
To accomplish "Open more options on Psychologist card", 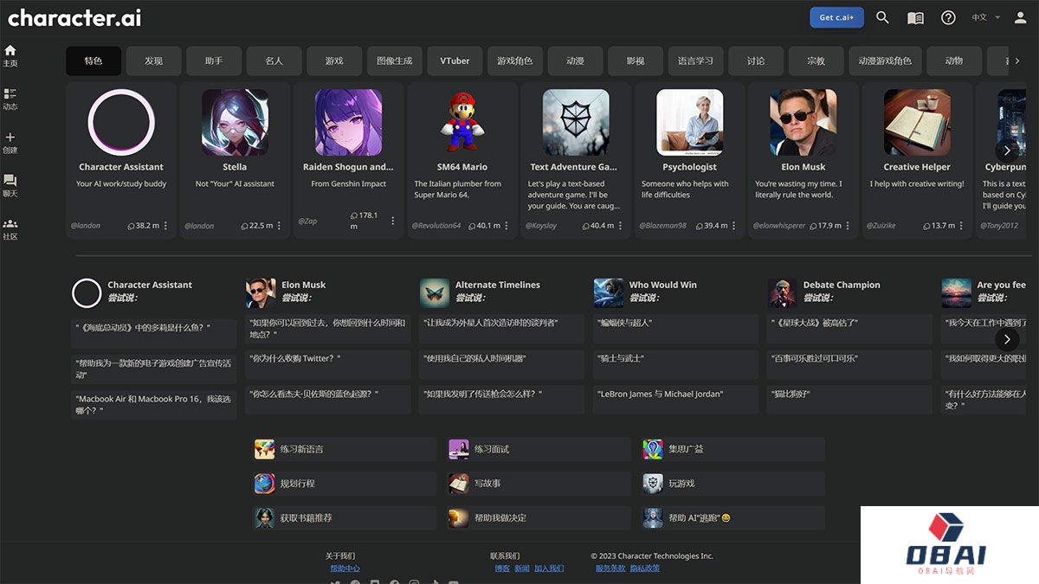I will [x=733, y=226].
